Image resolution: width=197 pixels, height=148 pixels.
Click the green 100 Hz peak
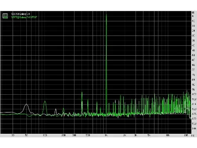click(45, 101)
